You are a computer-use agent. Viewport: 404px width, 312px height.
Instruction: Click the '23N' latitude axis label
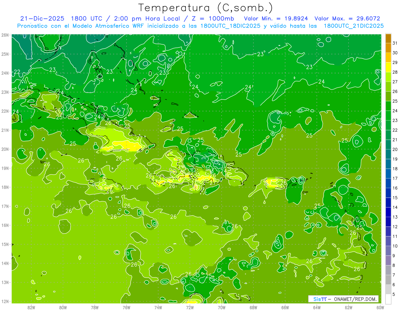click(x=5, y=92)
